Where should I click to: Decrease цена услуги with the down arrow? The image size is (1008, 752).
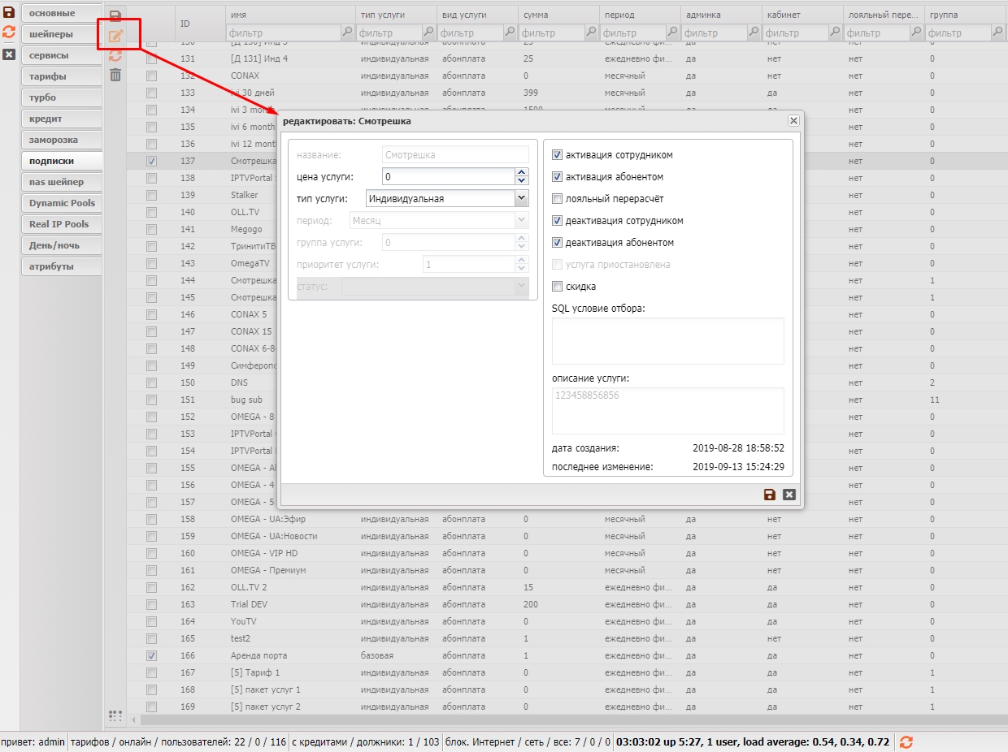[x=521, y=180]
